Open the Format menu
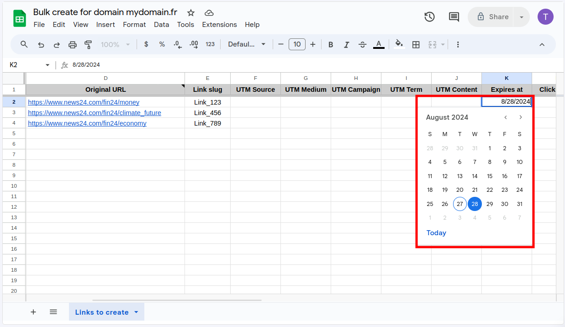Viewport: 565px width, 327px height. pyautogui.click(x=134, y=25)
